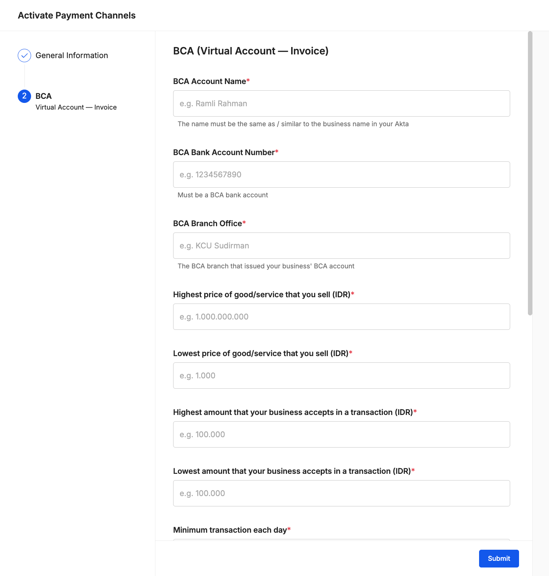
Task: Click the BCA Bank Account Number field
Action: click(341, 174)
